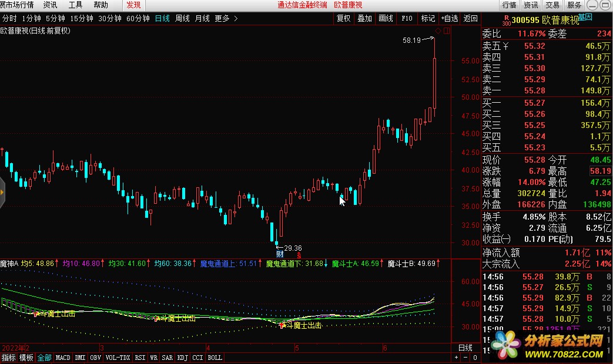613x364 pixels.
Task: Click the 标记 mark button
Action: (428, 18)
